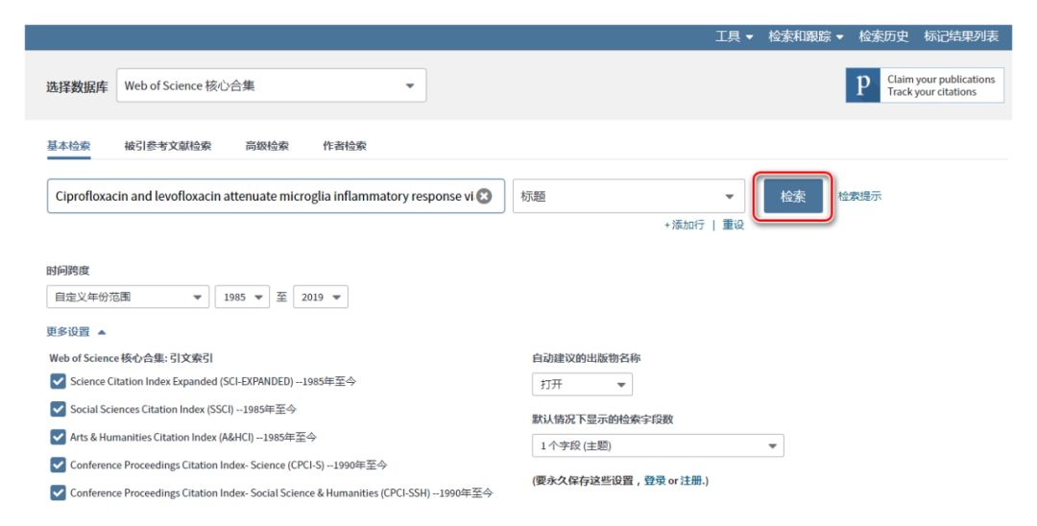The image size is (1037, 526).
Task: Switch to the 被引参考文献检索 tab
Action: [x=168, y=146]
